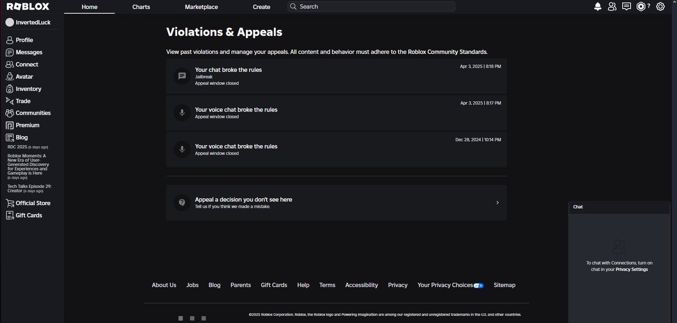Open the Jobs footer link

tap(192, 285)
